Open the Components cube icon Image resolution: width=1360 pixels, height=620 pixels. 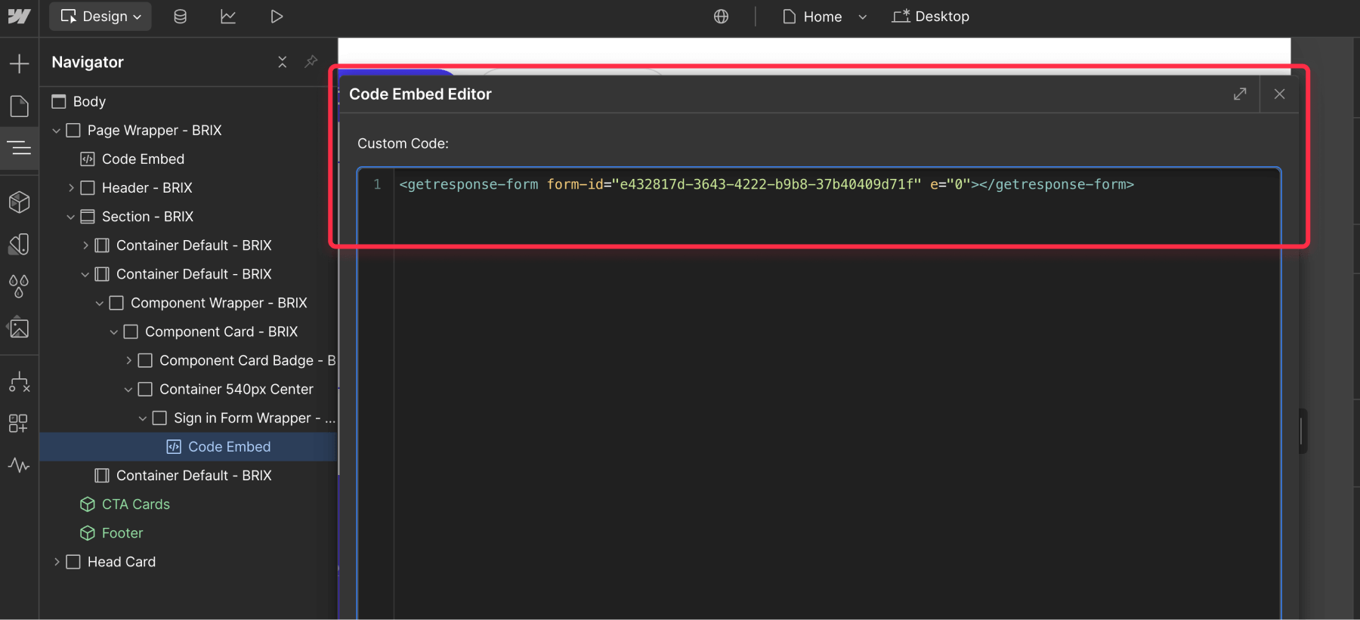[x=19, y=202]
